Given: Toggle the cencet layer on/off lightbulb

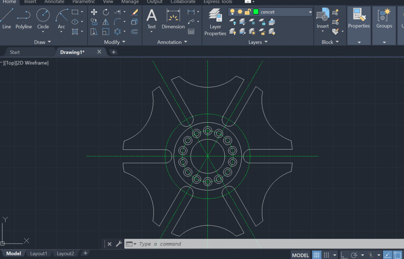Looking at the screenshot, I should click(x=232, y=12).
